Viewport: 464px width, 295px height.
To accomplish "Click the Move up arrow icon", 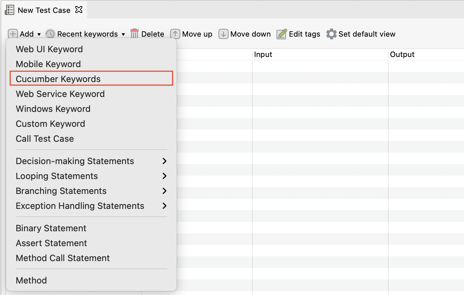I will 175,34.
